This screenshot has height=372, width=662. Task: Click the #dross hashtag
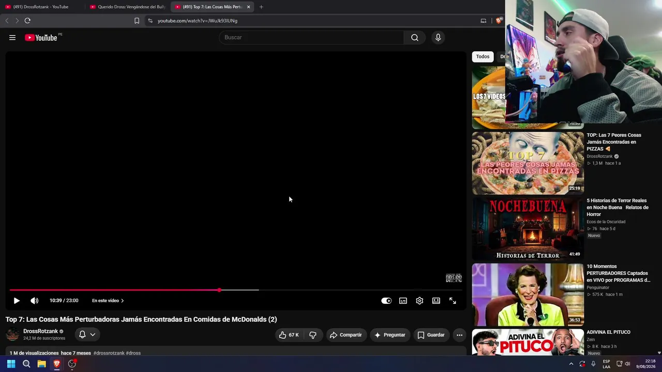(x=133, y=353)
